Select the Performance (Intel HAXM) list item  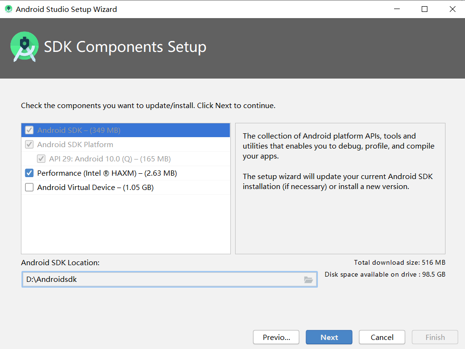[x=126, y=173]
